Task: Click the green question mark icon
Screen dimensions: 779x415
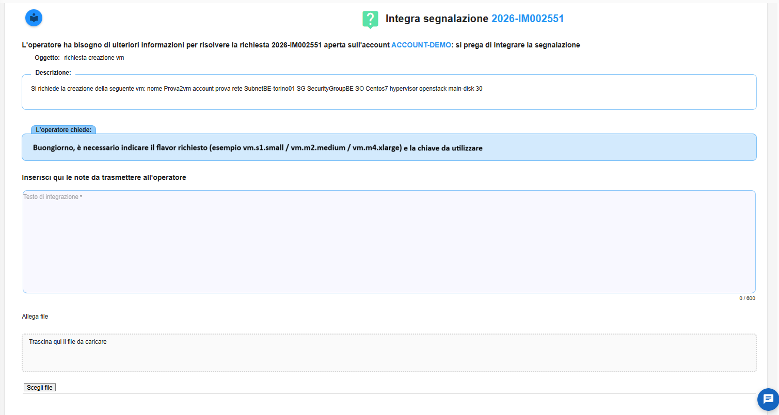Action: (x=370, y=20)
